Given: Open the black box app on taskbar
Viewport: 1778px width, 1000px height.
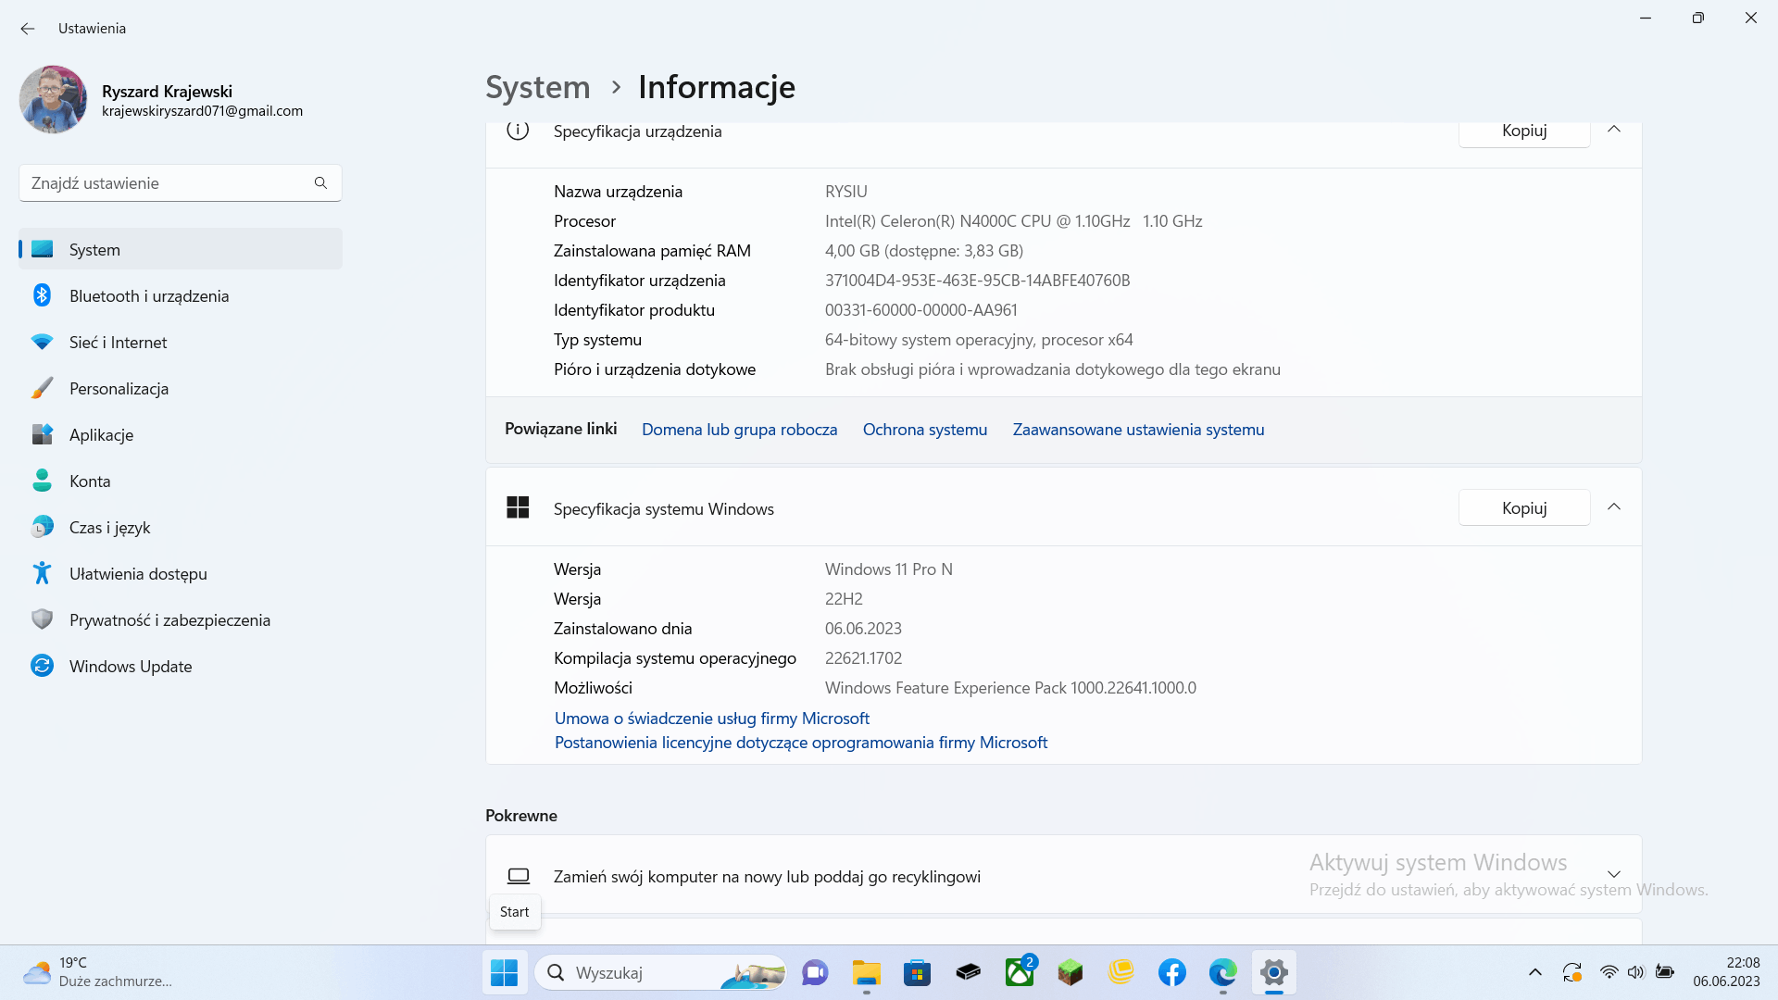Looking at the screenshot, I should click(968, 972).
